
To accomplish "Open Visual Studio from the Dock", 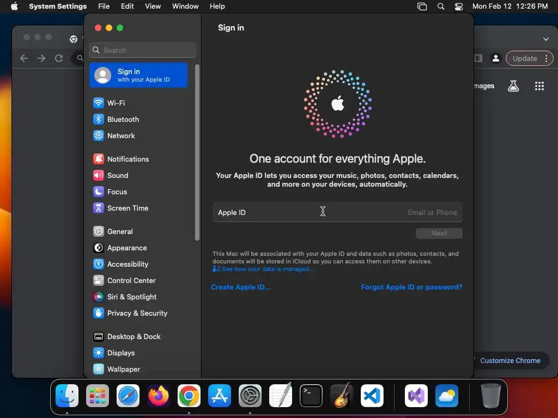I will tap(416, 396).
